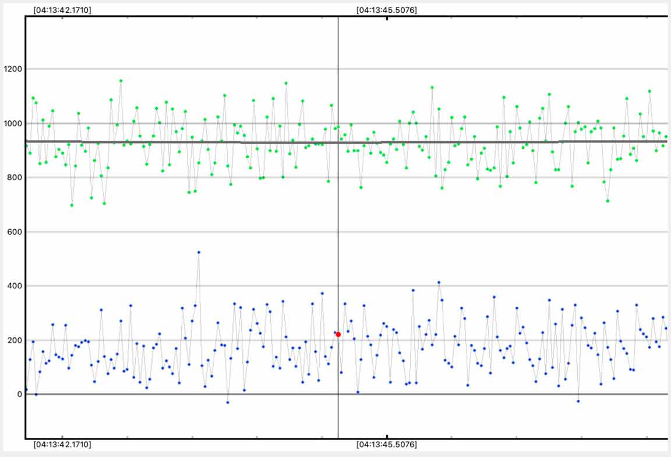This screenshot has height=457, width=671.
Task: Click the bottom-left 04:13:42.1710 timestamp label
Action: coord(62,445)
